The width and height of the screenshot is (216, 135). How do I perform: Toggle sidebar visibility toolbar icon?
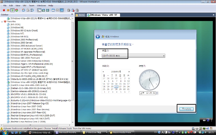click(39, 10)
